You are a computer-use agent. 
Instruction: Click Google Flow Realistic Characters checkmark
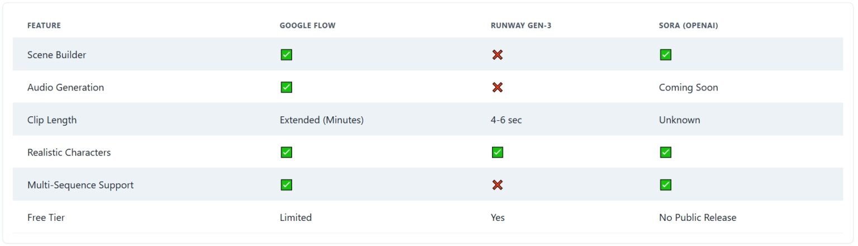point(286,152)
